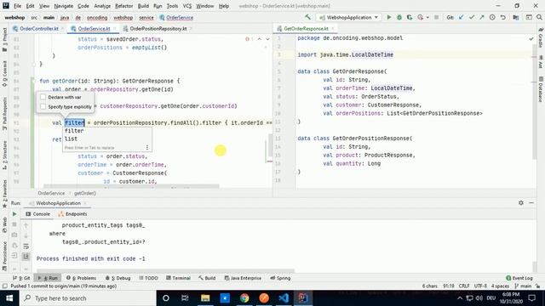
Task: Open Terminal tool window
Action: (178, 278)
